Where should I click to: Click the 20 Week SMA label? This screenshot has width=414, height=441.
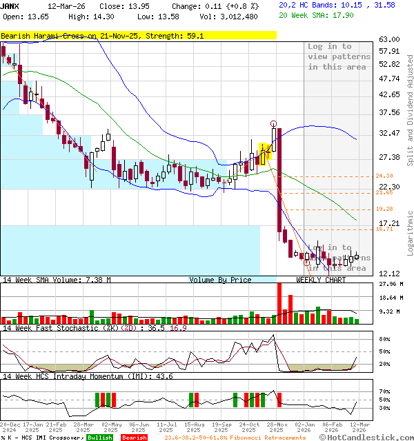(310, 15)
